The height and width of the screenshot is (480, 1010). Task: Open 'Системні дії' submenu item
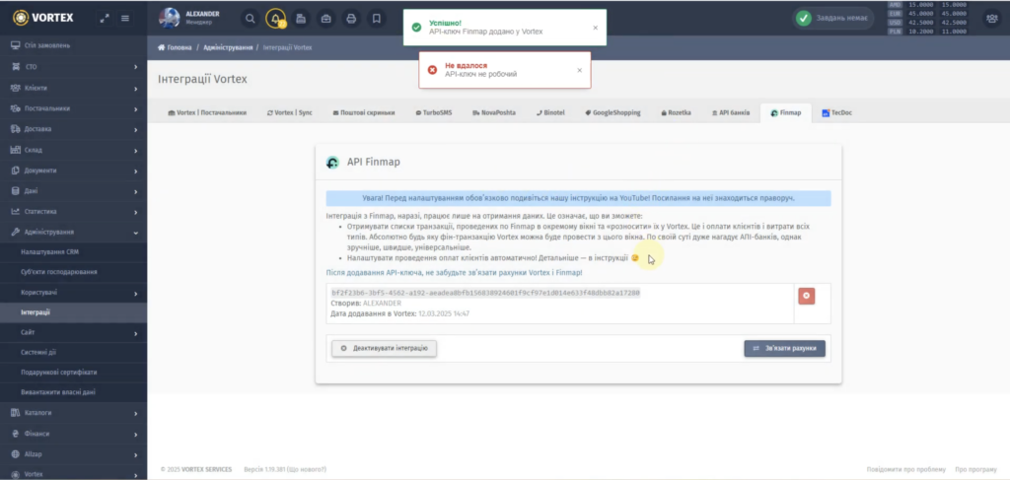point(73,352)
